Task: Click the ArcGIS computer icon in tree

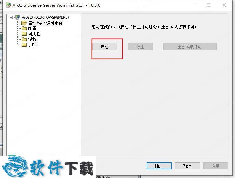Action: 17,17
